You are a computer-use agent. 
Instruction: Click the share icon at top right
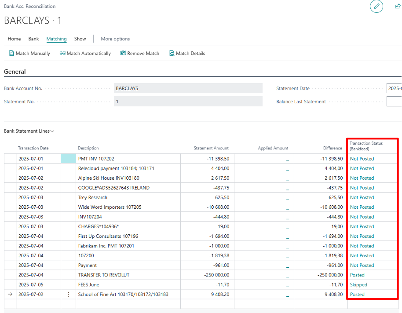398,7
